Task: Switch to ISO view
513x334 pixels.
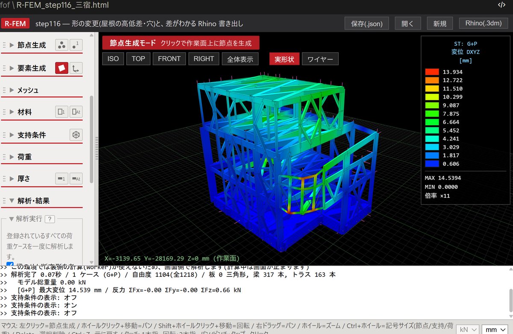Action: pyautogui.click(x=113, y=59)
